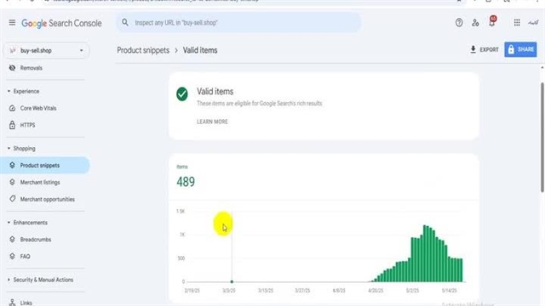The height and width of the screenshot is (306, 545).
Task: Click the 5/14/25 date axis label
Action: point(449,291)
